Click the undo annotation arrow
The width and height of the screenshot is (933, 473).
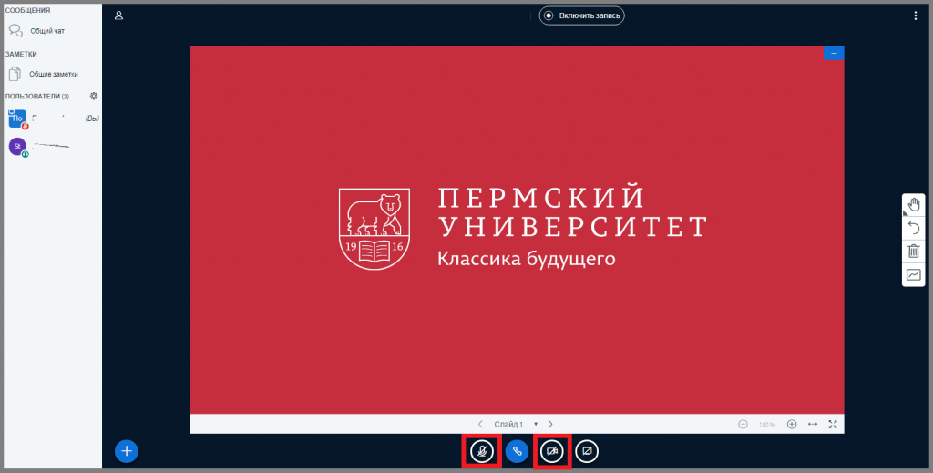[913, 228]
